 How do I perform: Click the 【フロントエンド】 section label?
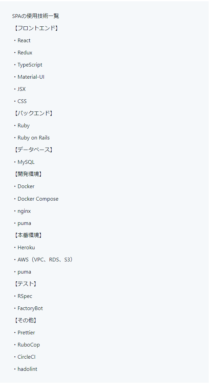pos(36,28)
